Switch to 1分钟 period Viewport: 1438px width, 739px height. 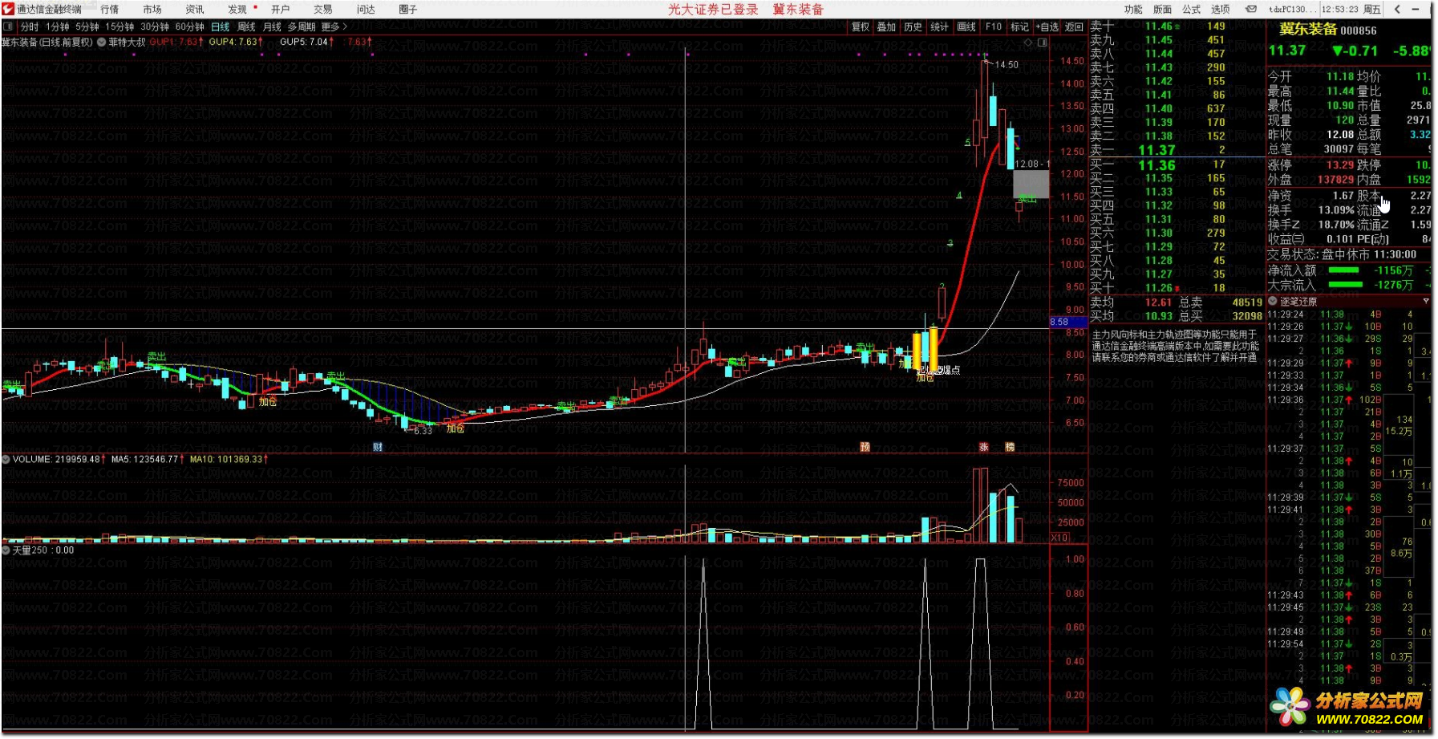click(x=58, y=27)
